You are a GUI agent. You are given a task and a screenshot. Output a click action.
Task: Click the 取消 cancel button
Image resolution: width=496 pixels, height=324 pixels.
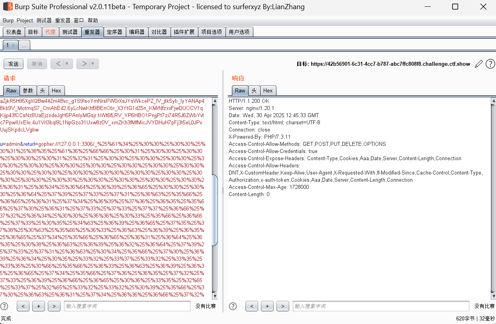pyautogui.click(x=37, y=64)
